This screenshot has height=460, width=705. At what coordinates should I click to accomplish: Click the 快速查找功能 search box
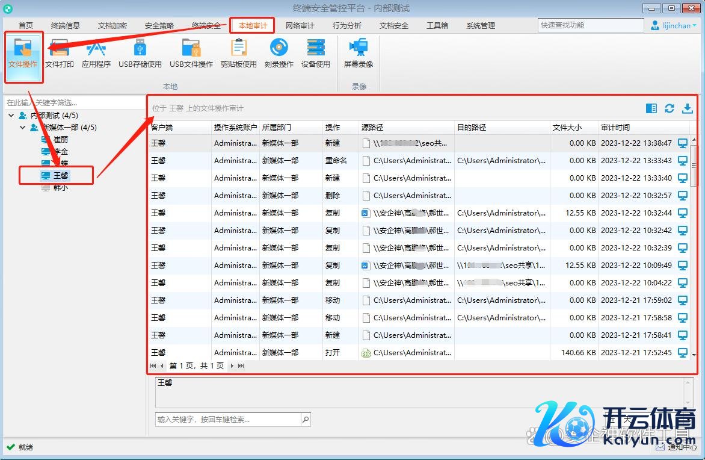(x=590, y=25)
